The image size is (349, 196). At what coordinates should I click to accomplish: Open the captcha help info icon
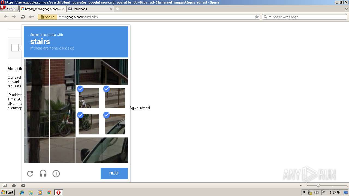tap(56, 174)
